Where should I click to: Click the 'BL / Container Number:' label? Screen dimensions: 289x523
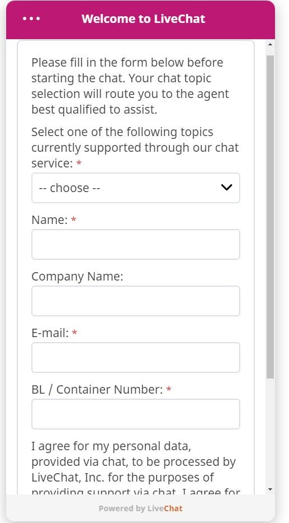point(97,389)
